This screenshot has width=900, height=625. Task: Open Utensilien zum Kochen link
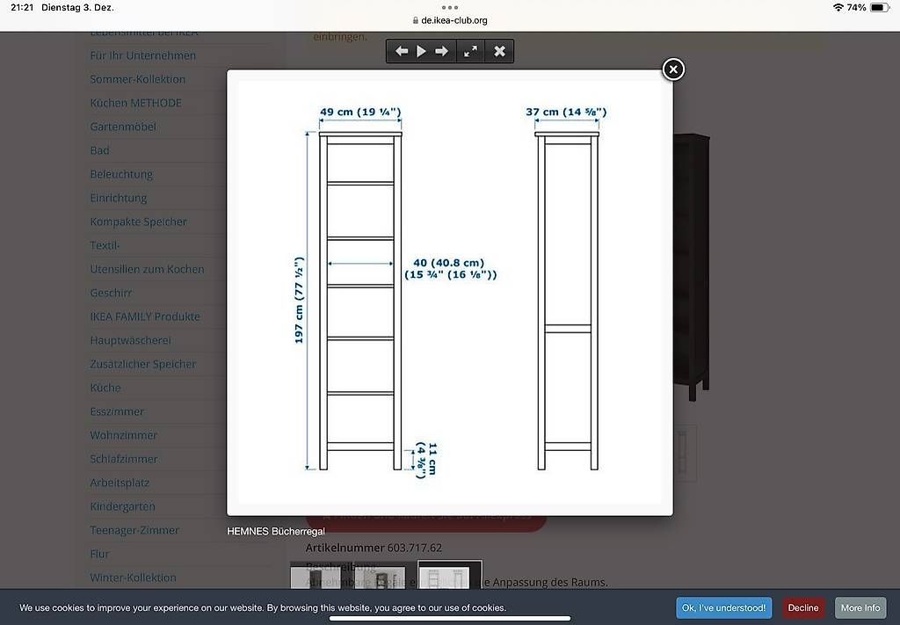tap(147, 269)
